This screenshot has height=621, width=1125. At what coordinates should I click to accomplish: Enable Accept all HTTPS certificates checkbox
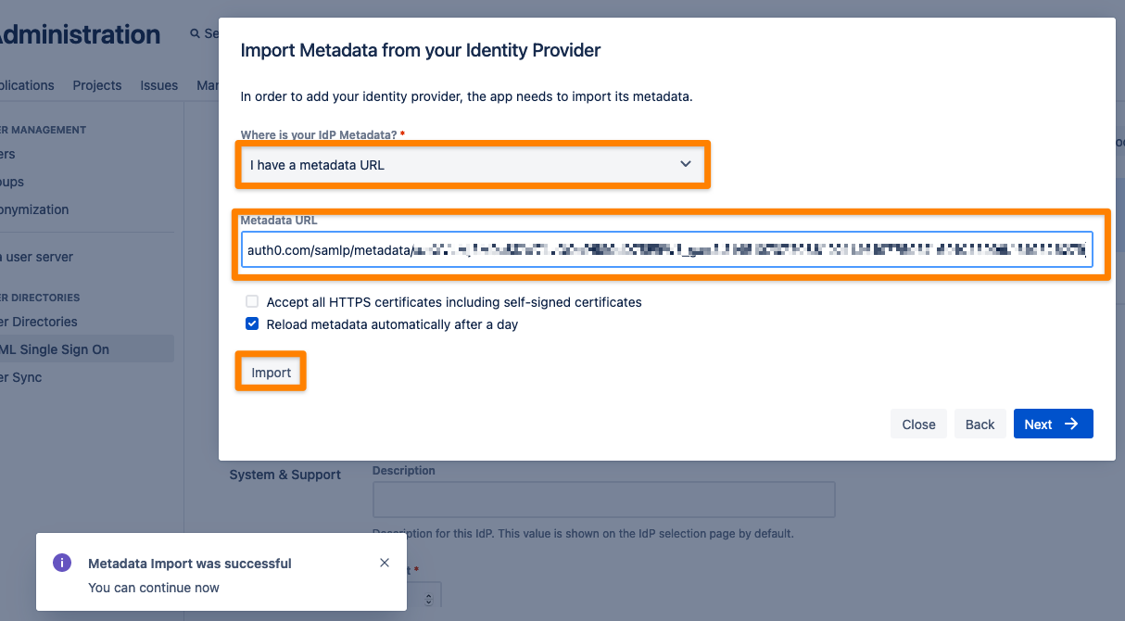252,301
